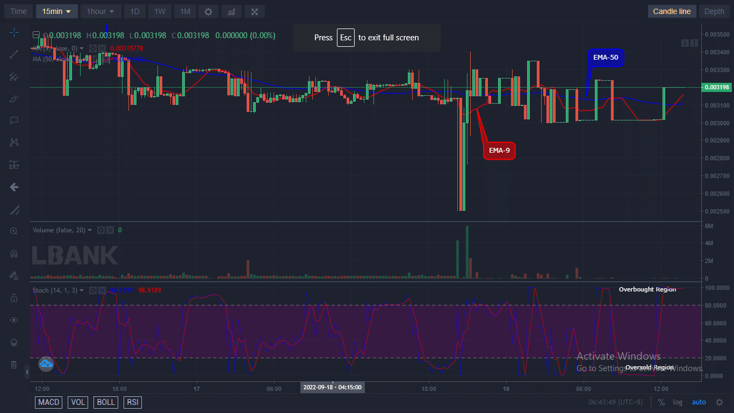Image resolution: width=734 pixels, height=413 pixels.
Task: Toggle auto scale mode
Action: pyautogui.click(x=699, y=402)
